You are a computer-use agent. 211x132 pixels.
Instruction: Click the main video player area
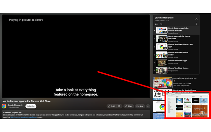tap(76, 56)
